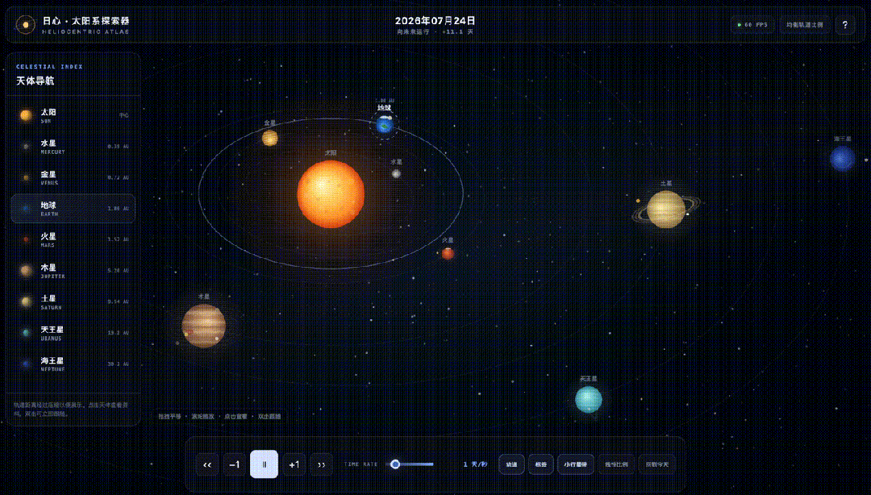The width and height of the screenshot is (871, 495).
Task: Click the deep blue Neptune planet in scene
Action: (842, 158)
